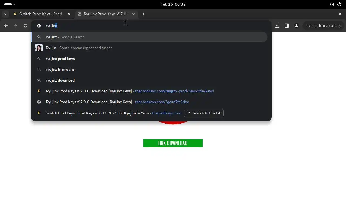Screen dimensions: 346x216
Task: Choose the 'ryujinx download' suggestion
Action: click(149, 80)
